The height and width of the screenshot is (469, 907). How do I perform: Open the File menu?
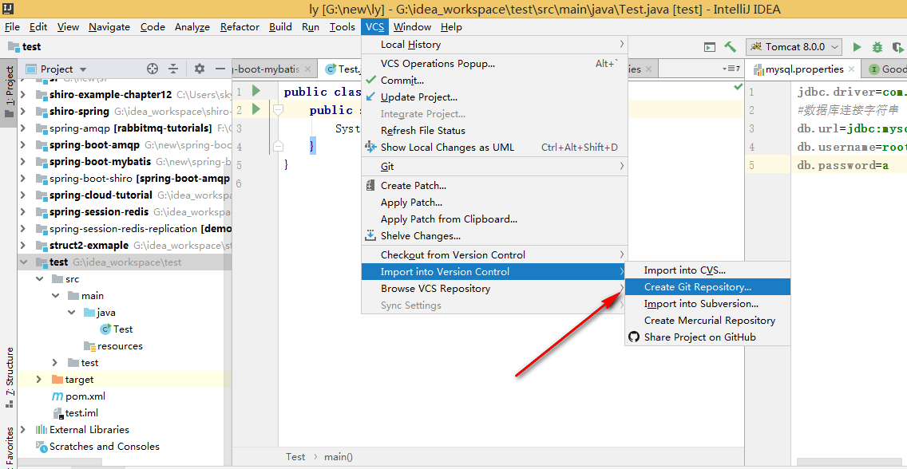[12, 27]
